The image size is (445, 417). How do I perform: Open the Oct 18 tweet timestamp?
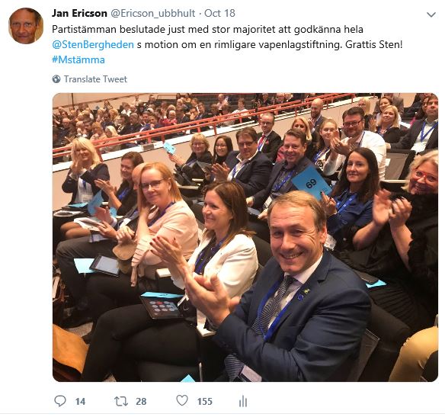tap(219, 14)
